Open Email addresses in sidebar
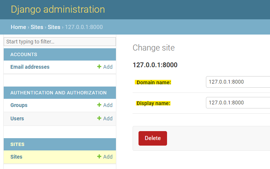The width and height of the screenshot is (270, 169). click(x=30, y=67)
